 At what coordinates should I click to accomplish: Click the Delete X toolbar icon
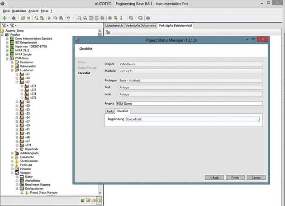[x=28, y=18]
